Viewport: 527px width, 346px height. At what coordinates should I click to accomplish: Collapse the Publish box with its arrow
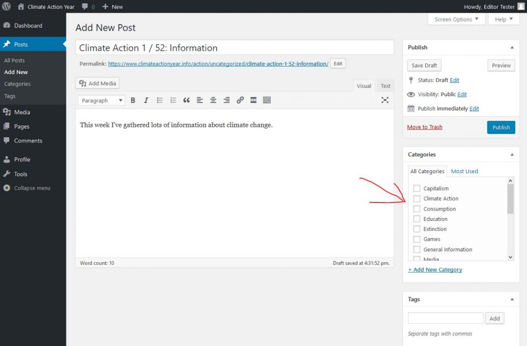pyautogui.click(x=512, y=47)
